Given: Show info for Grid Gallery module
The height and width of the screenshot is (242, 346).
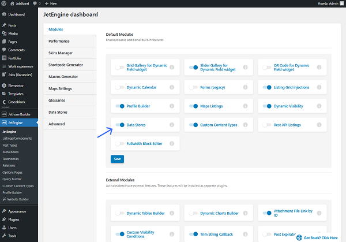Looking at the screenshot, I should point(172,68).
